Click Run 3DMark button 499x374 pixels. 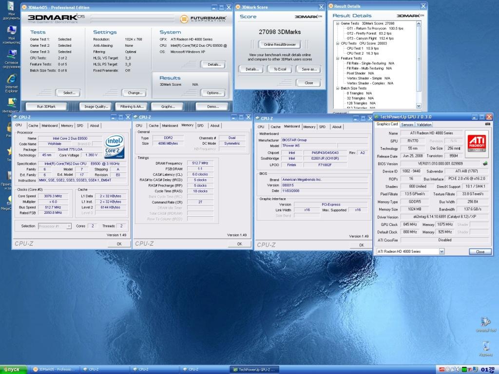[46, 107]
